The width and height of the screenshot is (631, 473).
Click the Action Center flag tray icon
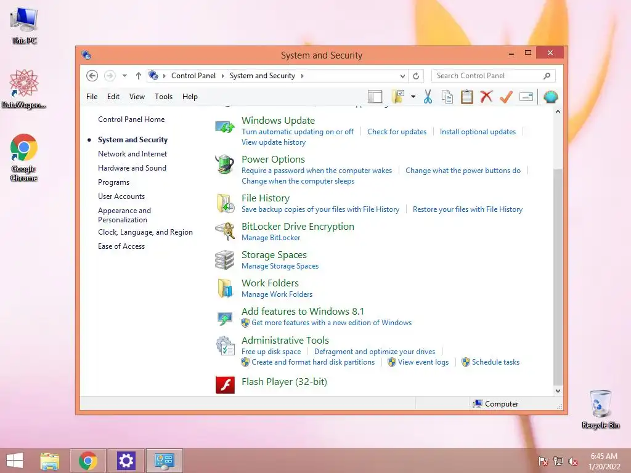(x=543, y=461)
